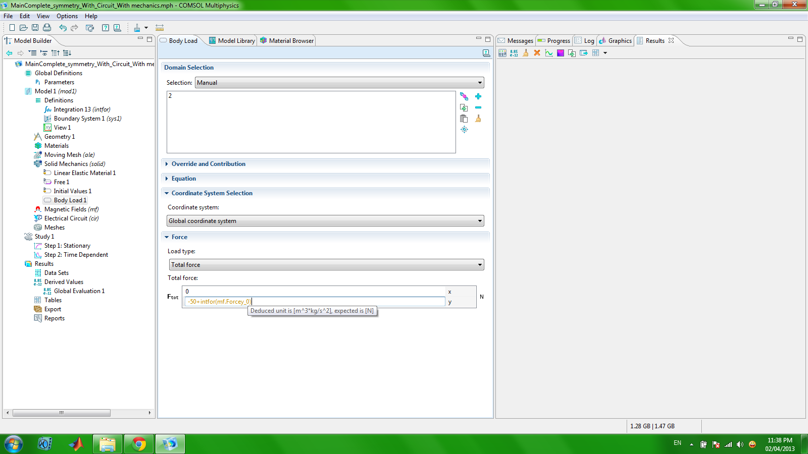Click the Chrome icon in the taskbar

pos(139,444)
